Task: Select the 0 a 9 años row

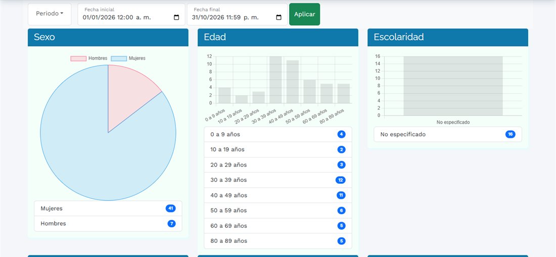Action: click(x=278, y=134)
